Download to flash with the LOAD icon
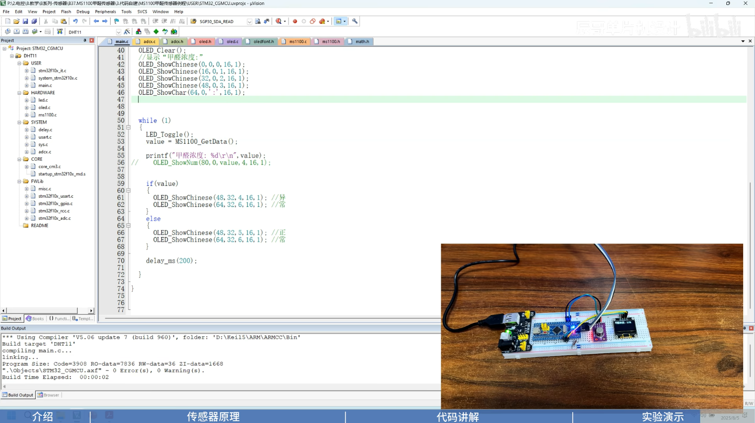 [x=59, y=32]
